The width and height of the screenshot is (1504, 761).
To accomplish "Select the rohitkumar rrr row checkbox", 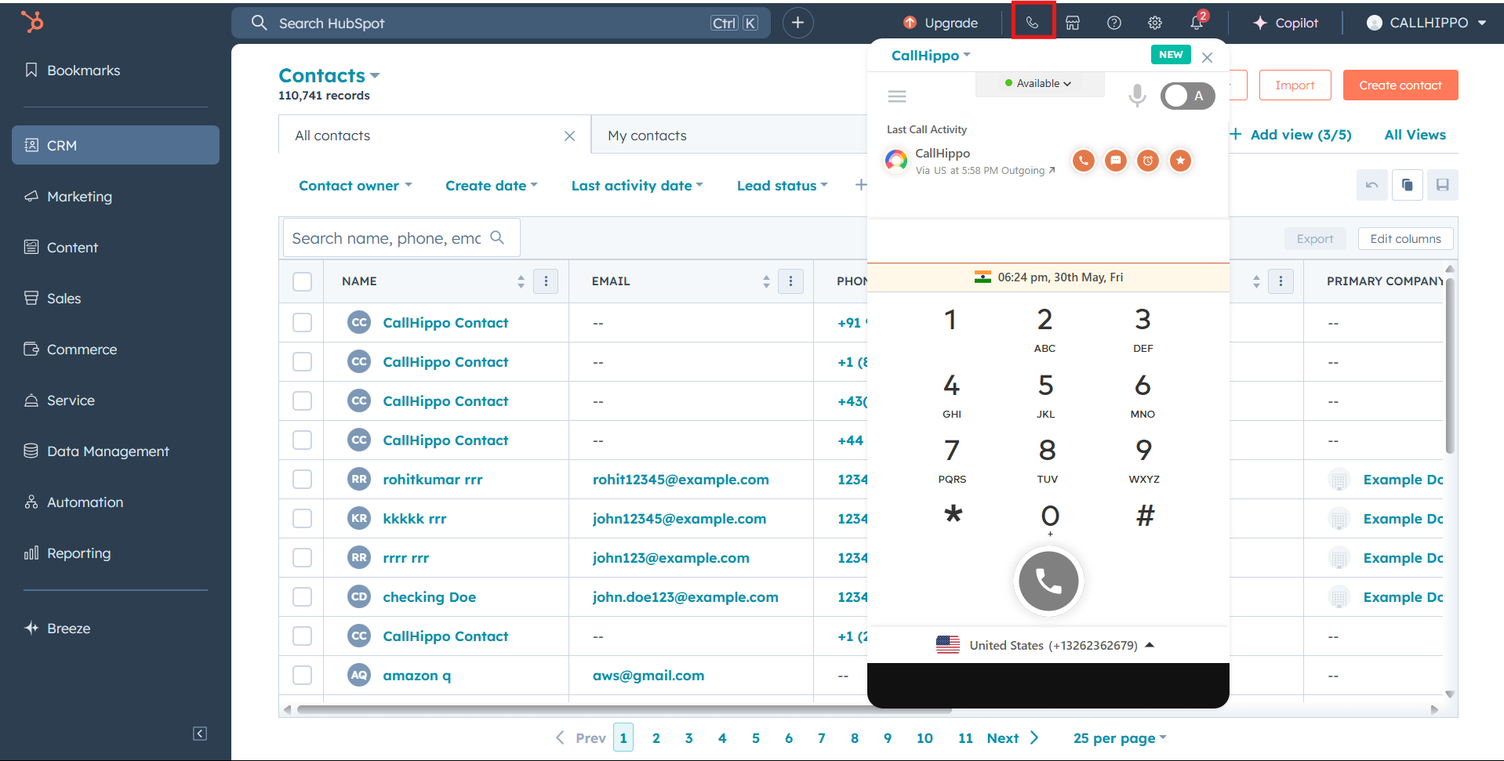I will 302,480.
